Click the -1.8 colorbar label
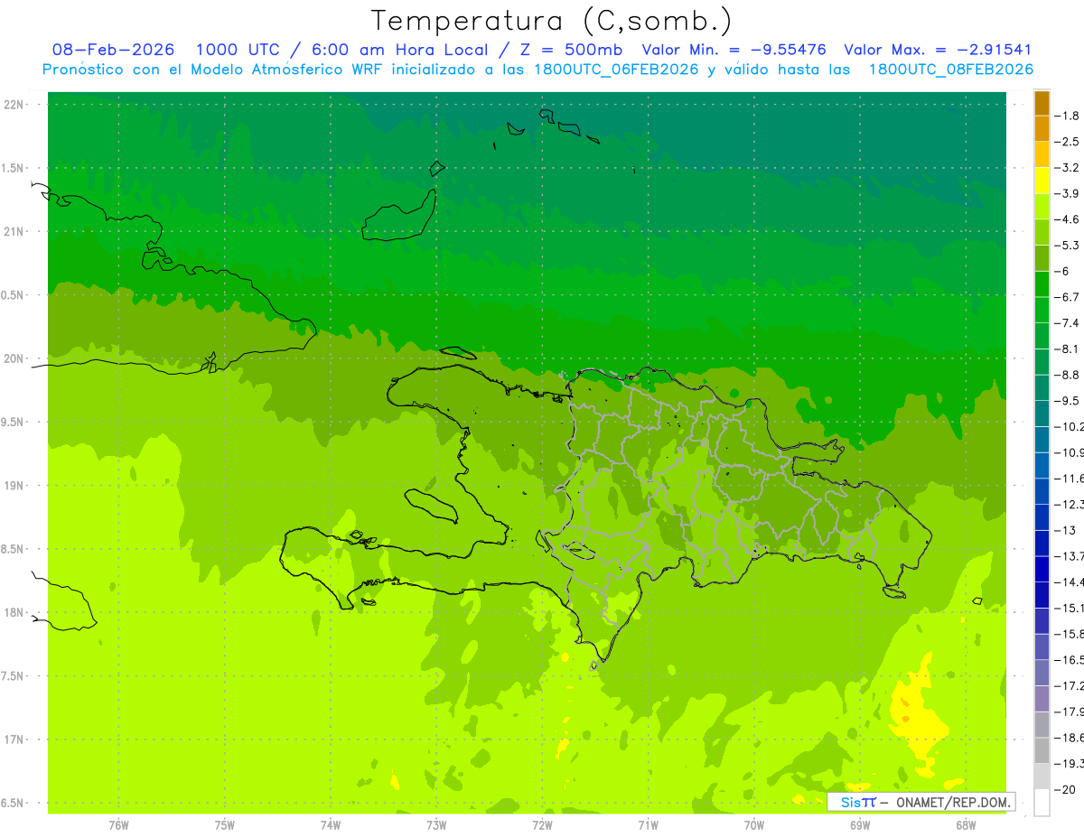Image resolution: width=1084 pixels, height=837 pixels. coord(1068,116)
